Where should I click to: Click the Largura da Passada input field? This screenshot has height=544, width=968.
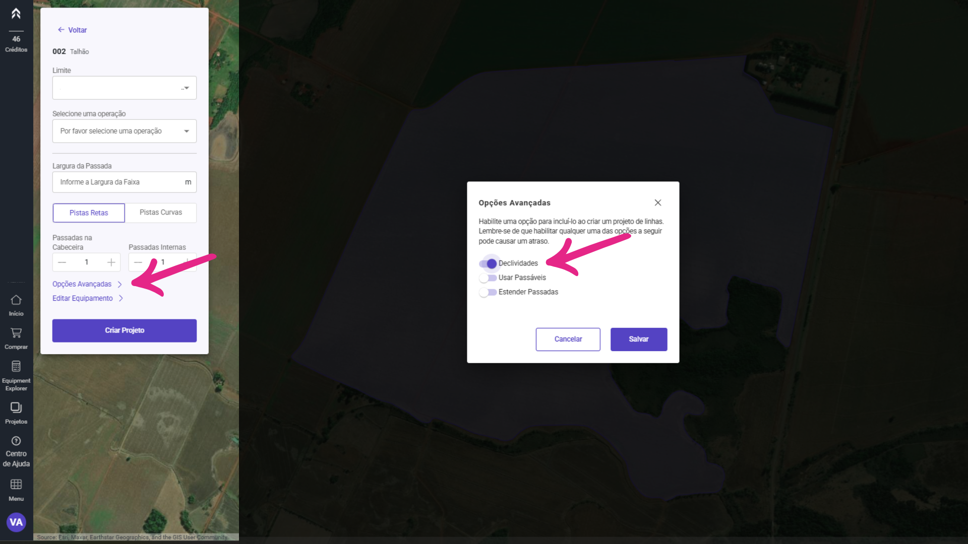(125, 182)
